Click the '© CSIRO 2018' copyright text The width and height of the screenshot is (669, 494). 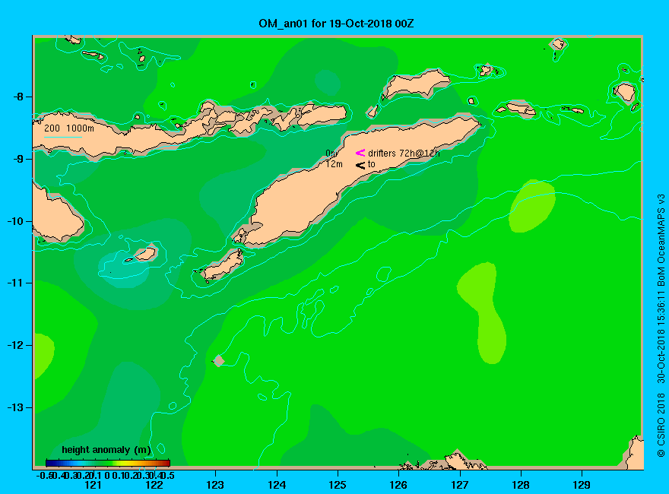tap(661, 425)
